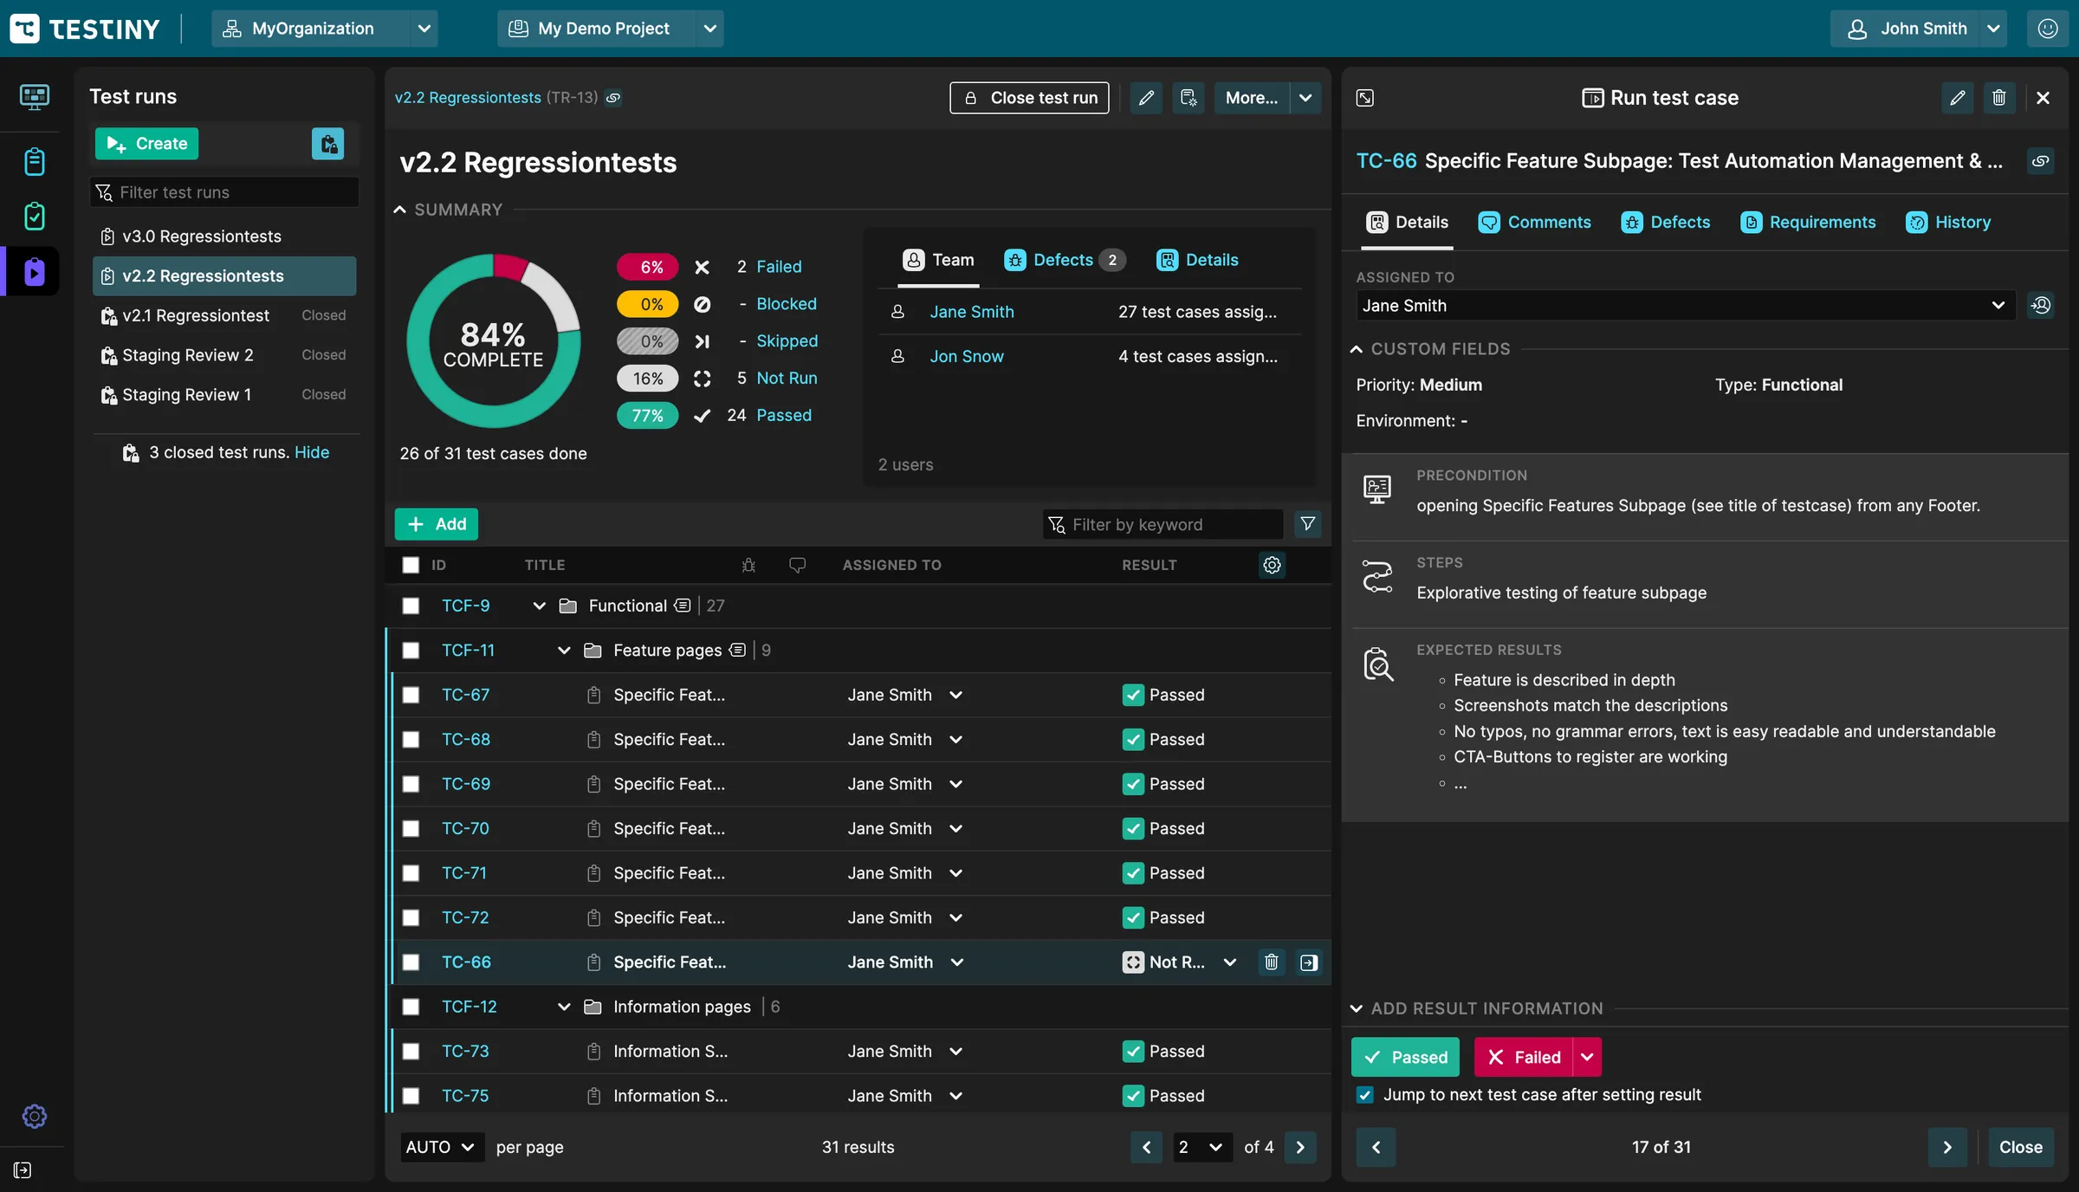Select the checkbox for TC-67 row

[411, 695]
